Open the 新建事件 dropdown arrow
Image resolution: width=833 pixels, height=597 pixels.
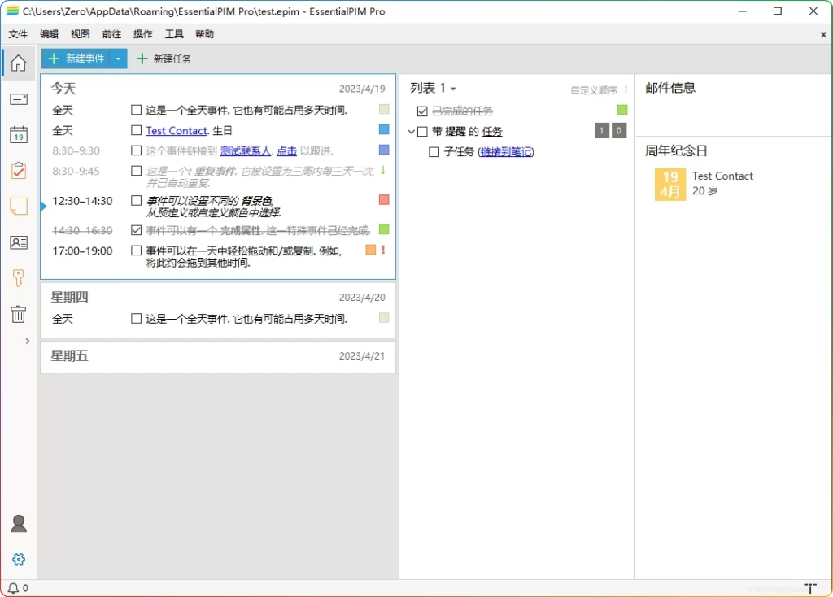tap(118, 58)
